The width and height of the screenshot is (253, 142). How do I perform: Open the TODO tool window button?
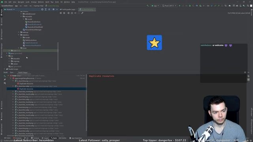[8, 138]
